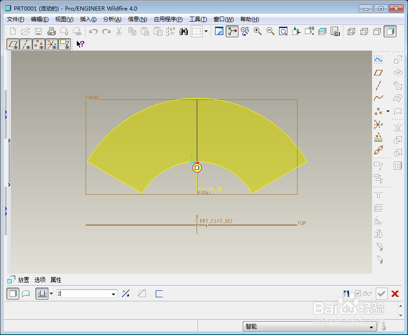The image size is (408, 335).
Task: Toggle datum planes display on/off
Action: pos(13,44)
